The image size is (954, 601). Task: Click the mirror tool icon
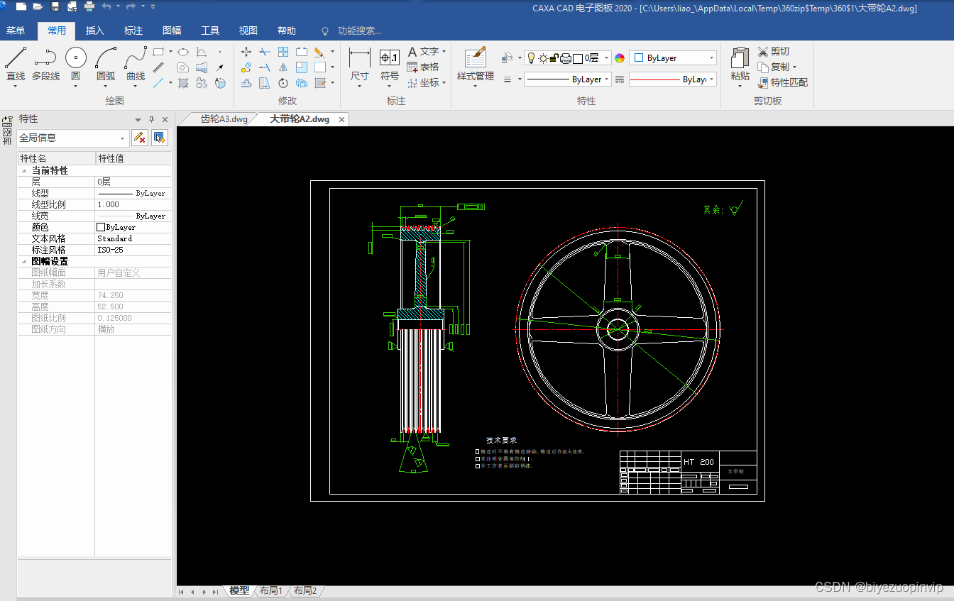(283, 67)
